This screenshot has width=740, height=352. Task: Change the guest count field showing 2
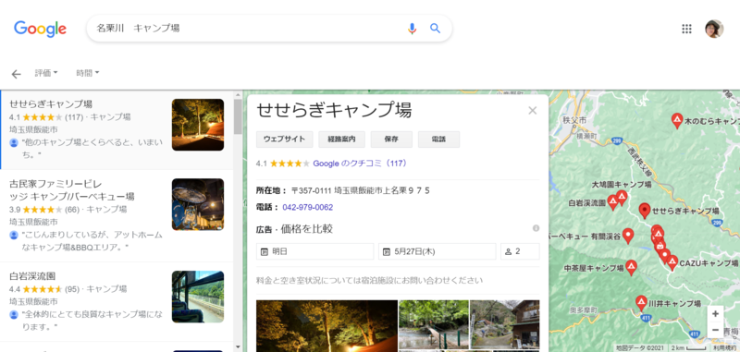click(520, 251)
